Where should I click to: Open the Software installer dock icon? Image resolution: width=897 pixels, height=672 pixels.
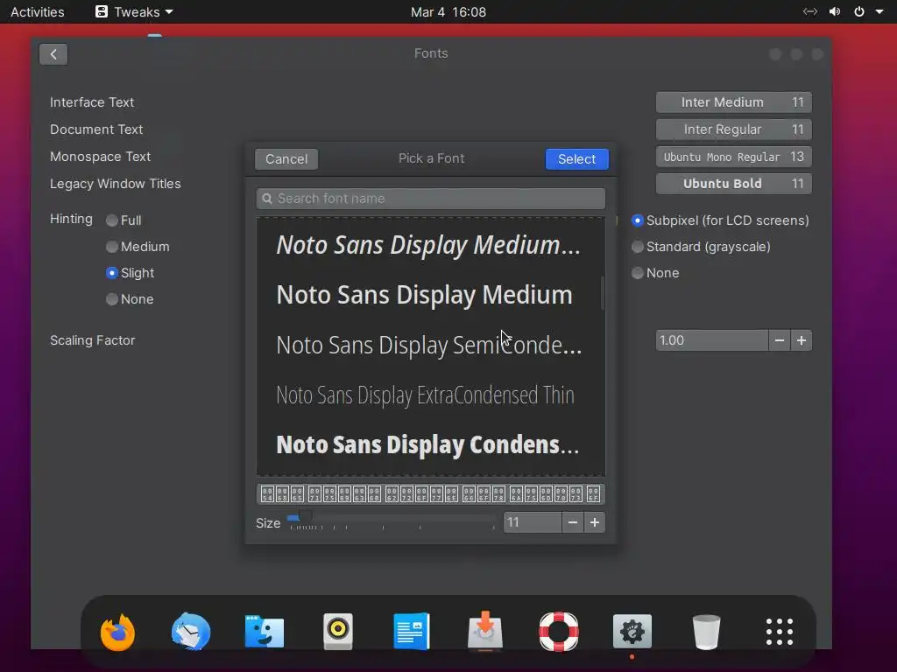point(485,632)
